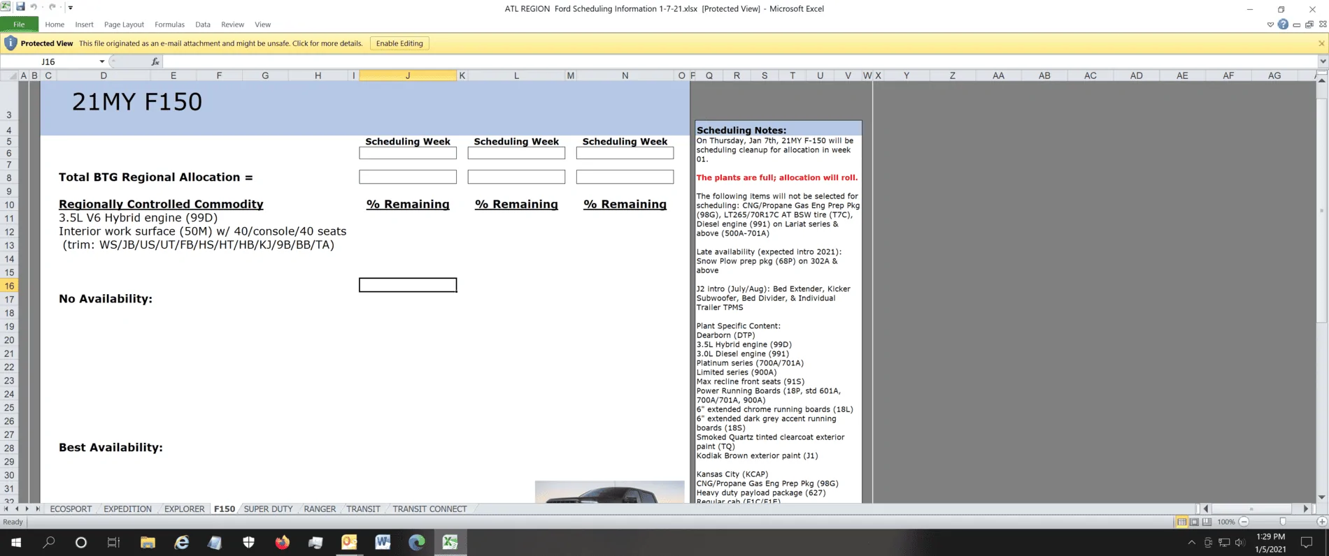The image size is (1329, 556).
Task: Minimize the workbook window inside Excel
Action: [x=1297, y=24]
